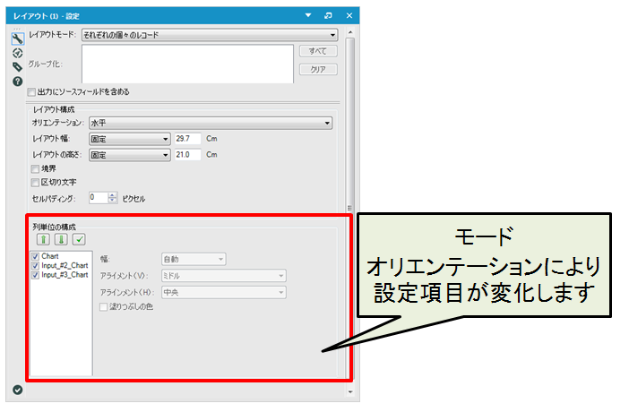Increase セルパディング value with spinner up arrow
Image resolution: width=629 pixels, height=412 pixels.
(x=113, y=194)
